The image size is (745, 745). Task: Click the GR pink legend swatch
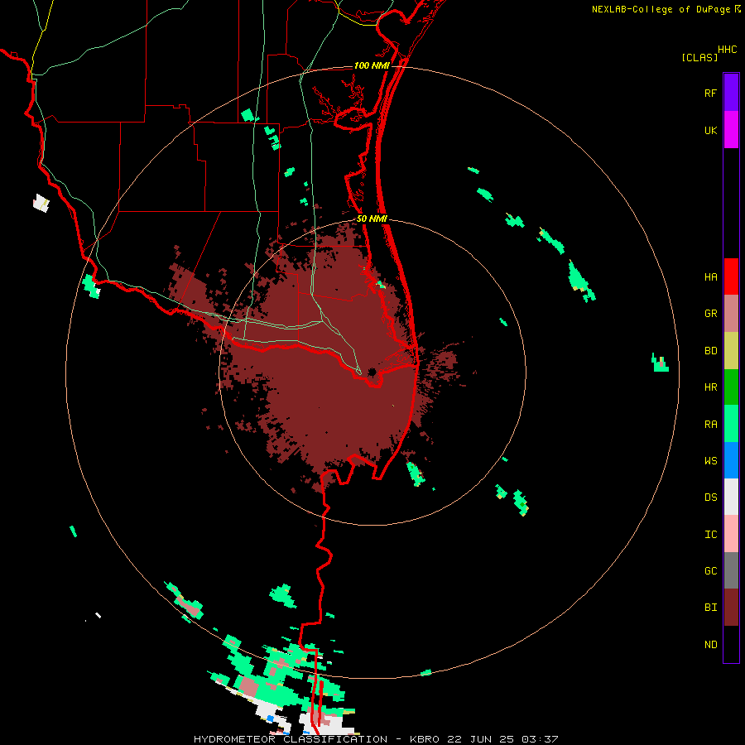pos(731,314)
